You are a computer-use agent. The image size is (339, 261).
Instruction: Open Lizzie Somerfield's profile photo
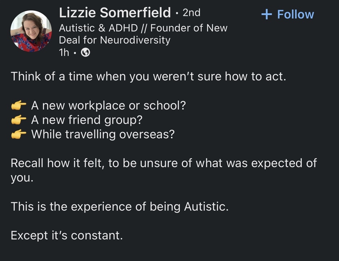coord(31,31)
